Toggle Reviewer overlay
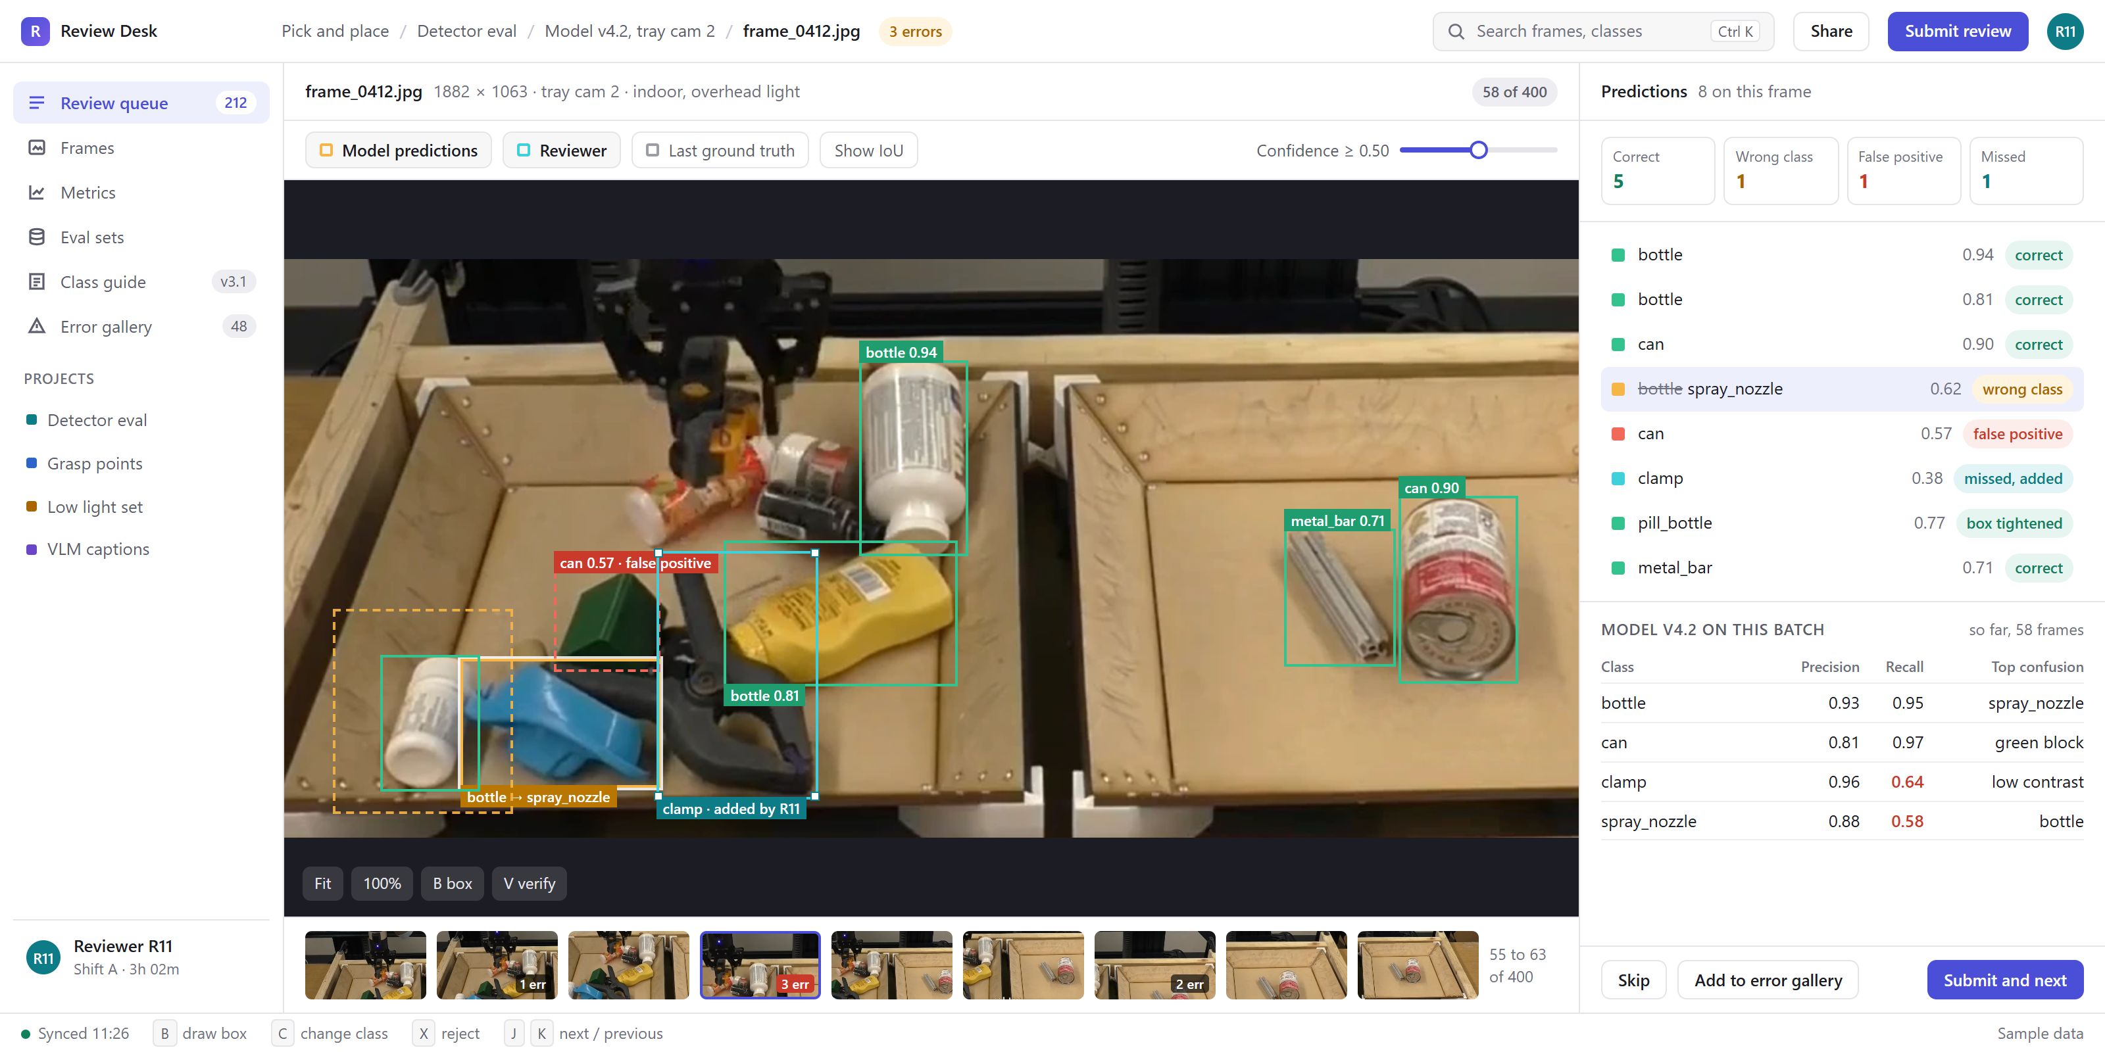The image size is (2105, 1052). [562, 151]
